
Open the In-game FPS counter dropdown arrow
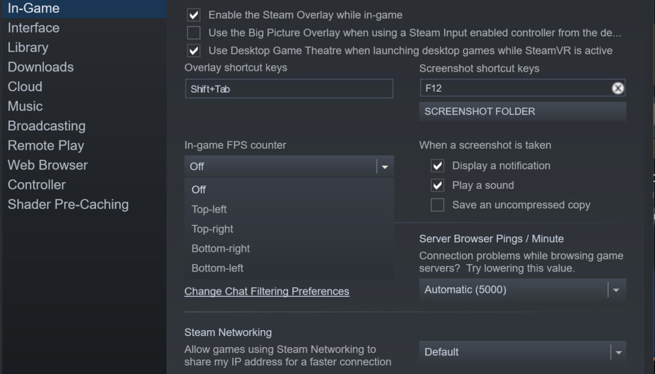click(x=385, y=166)
